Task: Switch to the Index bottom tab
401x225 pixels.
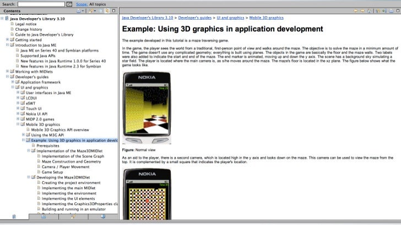Action: (44, 217)
